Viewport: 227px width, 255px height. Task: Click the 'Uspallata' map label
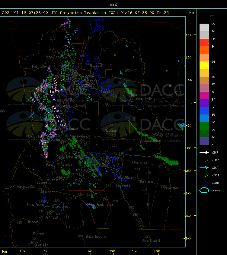pyautogui.click(x=52, y=57)
